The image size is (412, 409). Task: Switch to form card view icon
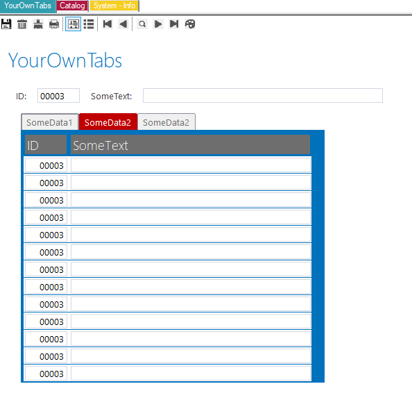point(73,24)
